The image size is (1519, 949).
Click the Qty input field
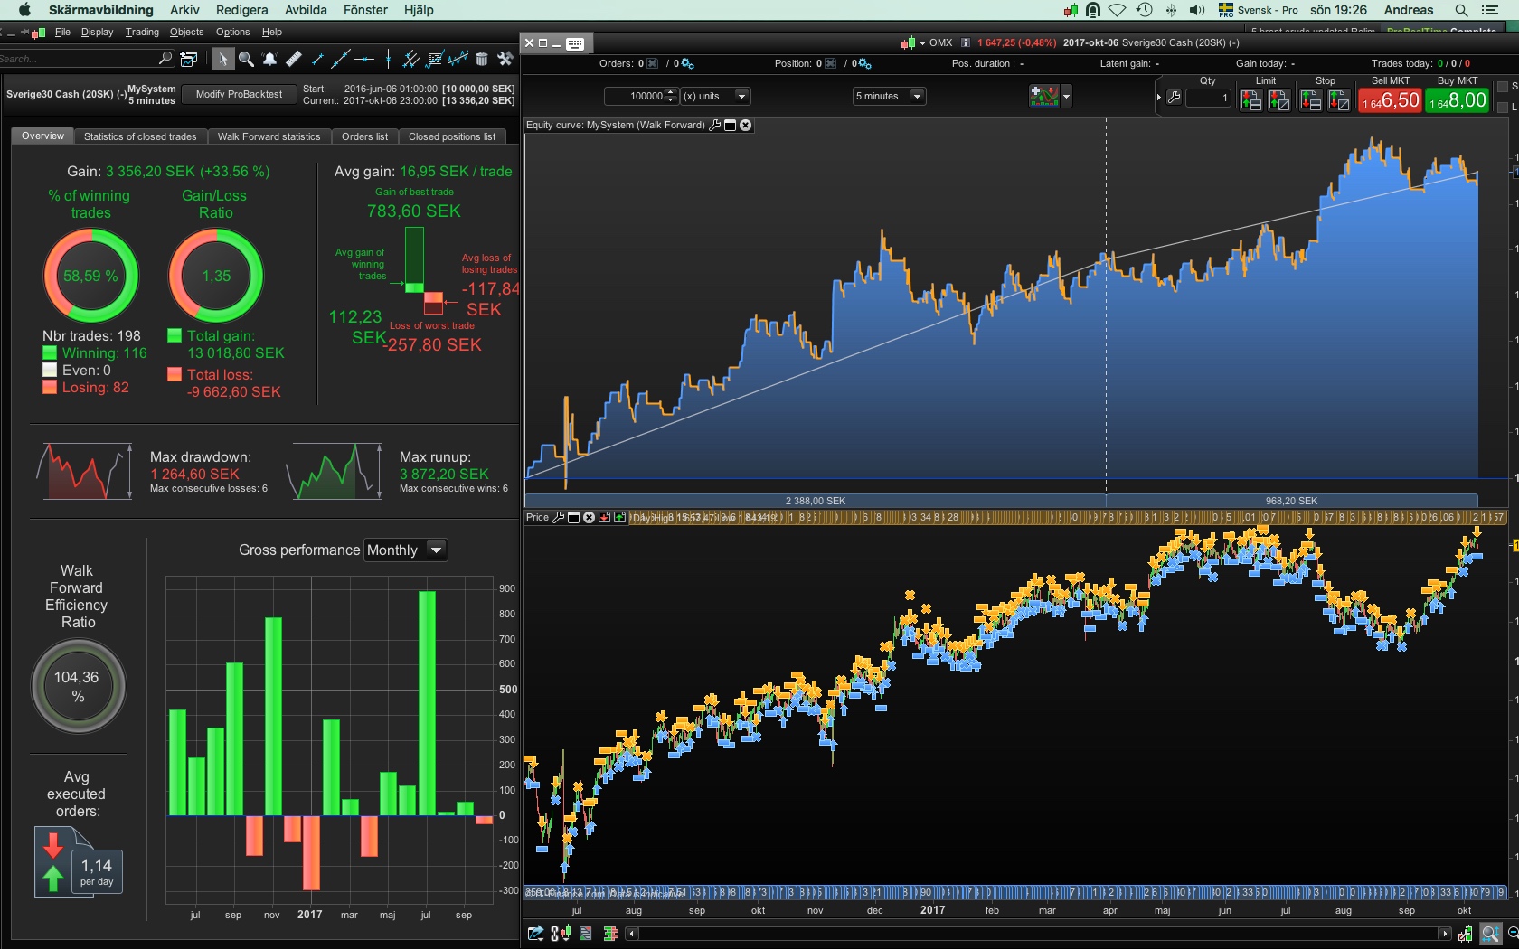[x=1209, y=98]
